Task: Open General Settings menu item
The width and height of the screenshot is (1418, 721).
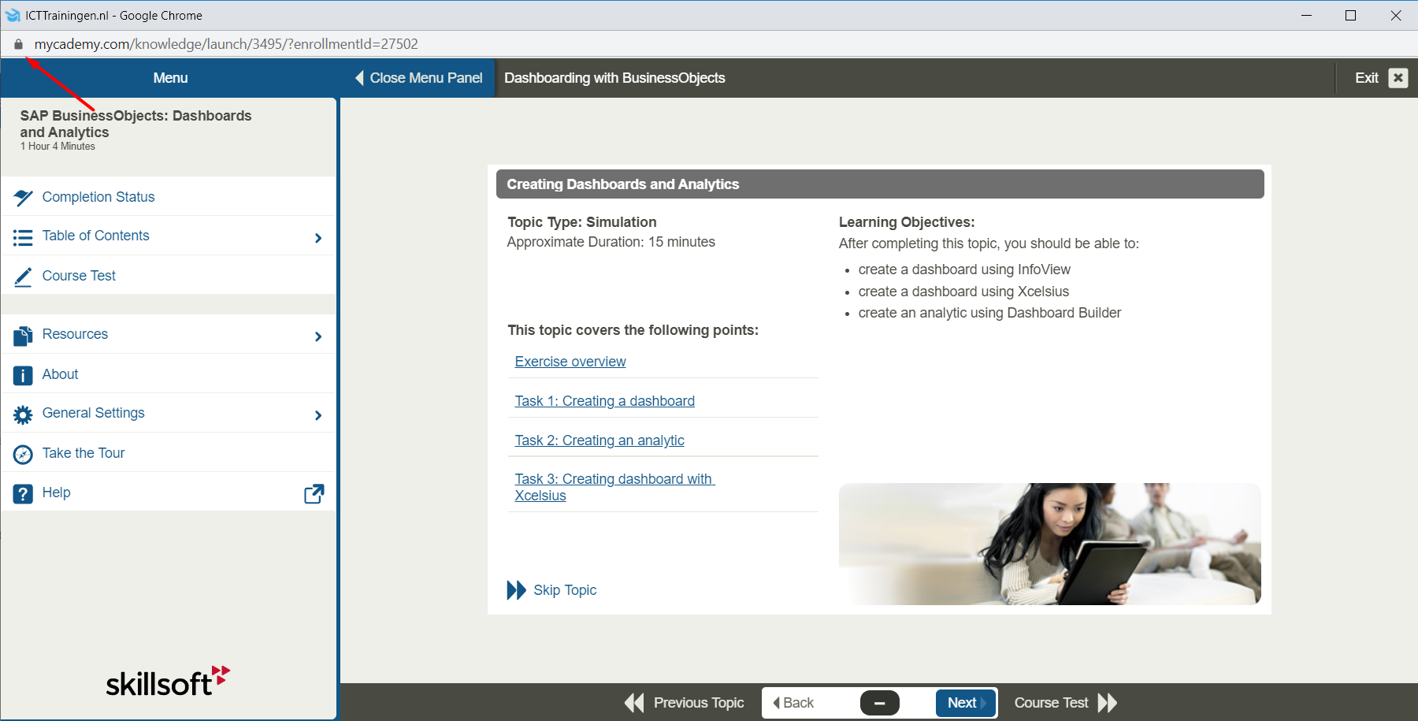Action: (169, 413)
